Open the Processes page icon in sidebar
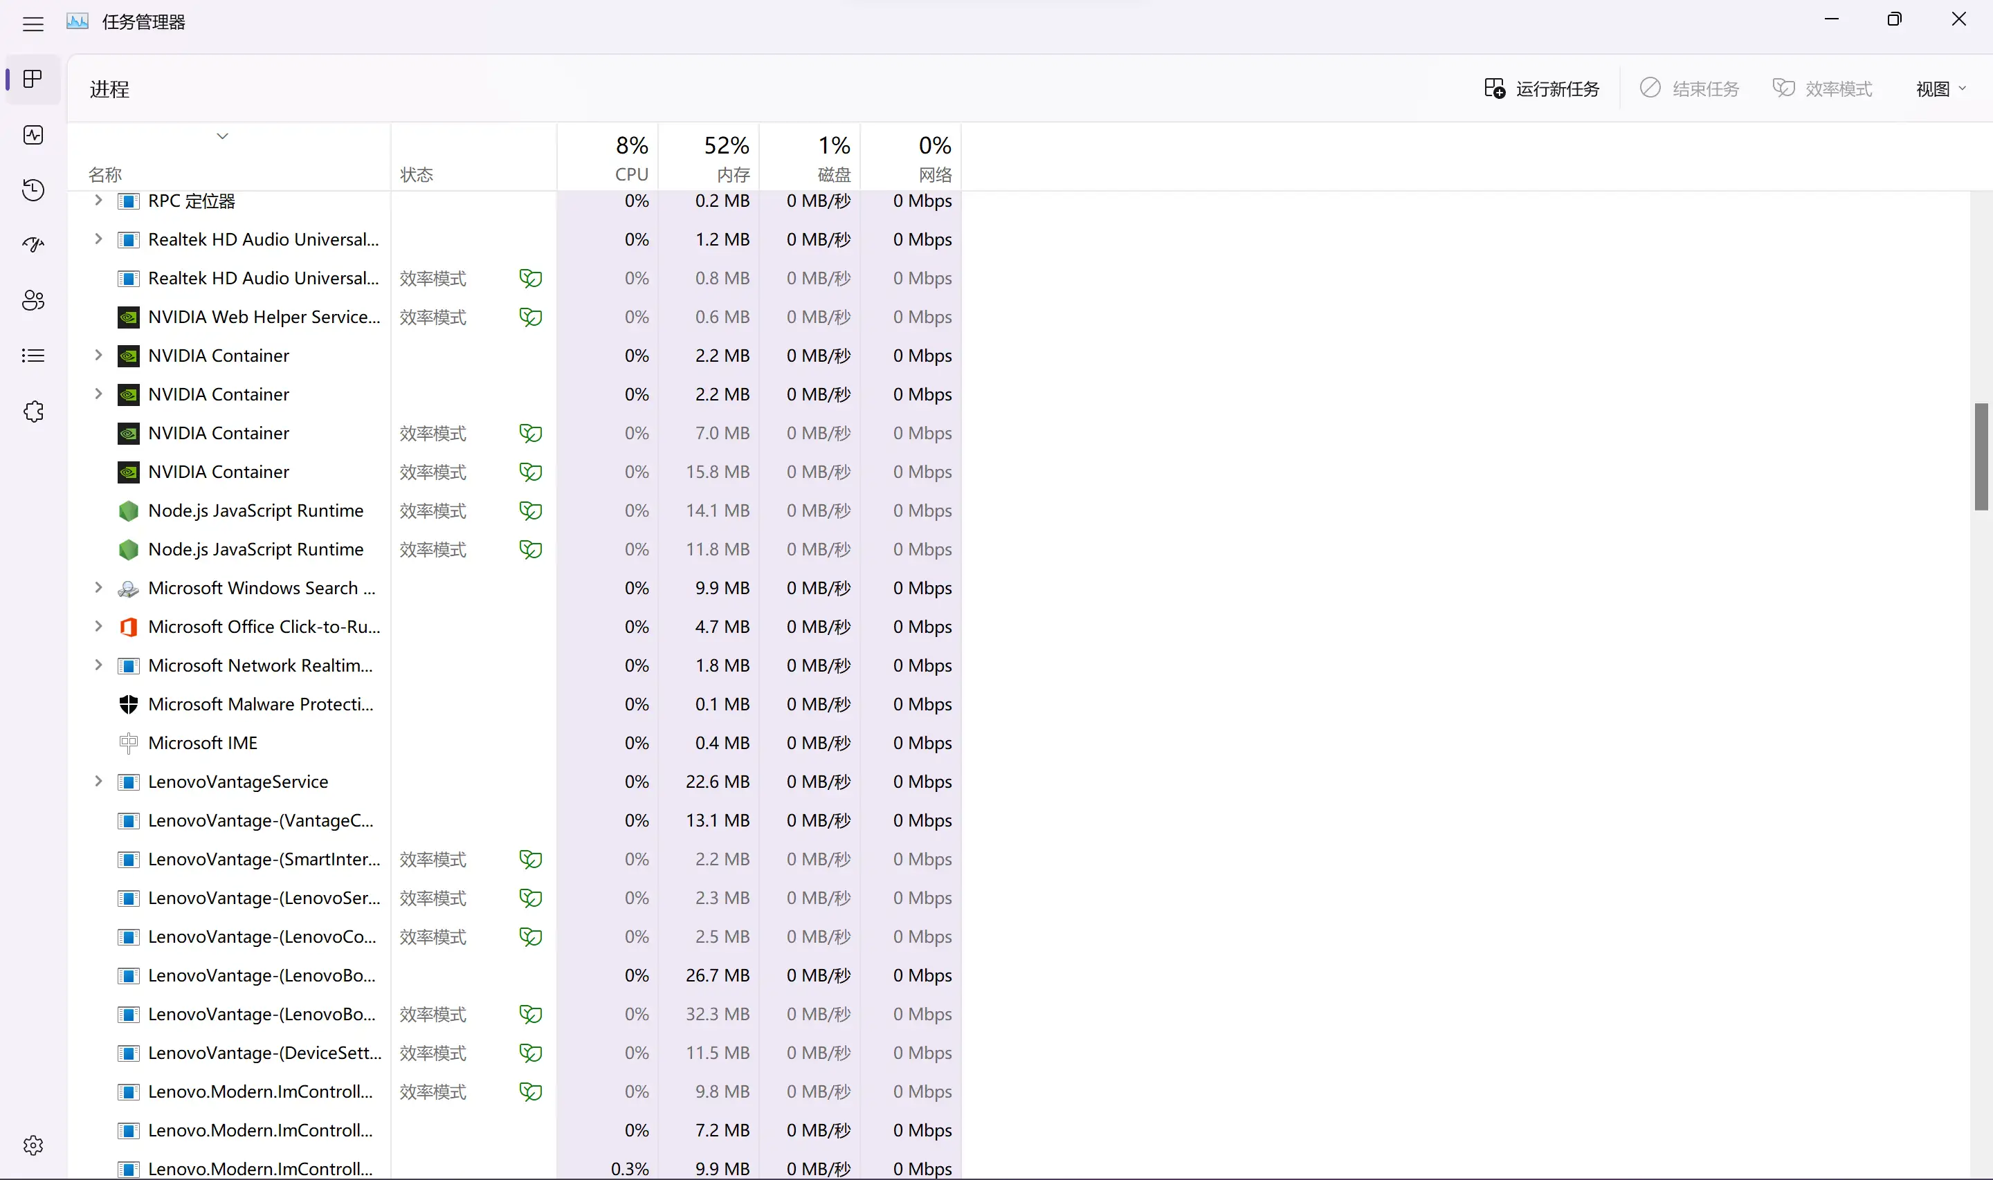 [x=33, y=79]
